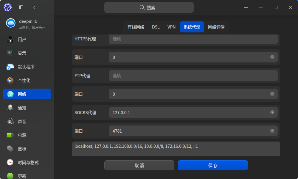This screenshot has height=179, width=298.
Task: Go back using the left chevron
Action: tap(34, 7)
